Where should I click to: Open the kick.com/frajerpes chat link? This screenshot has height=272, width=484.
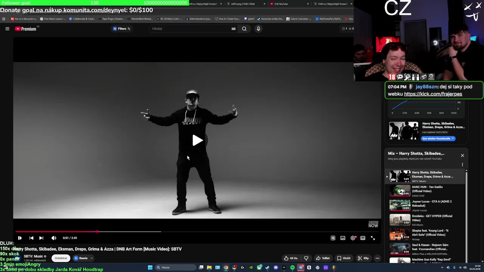433,94
